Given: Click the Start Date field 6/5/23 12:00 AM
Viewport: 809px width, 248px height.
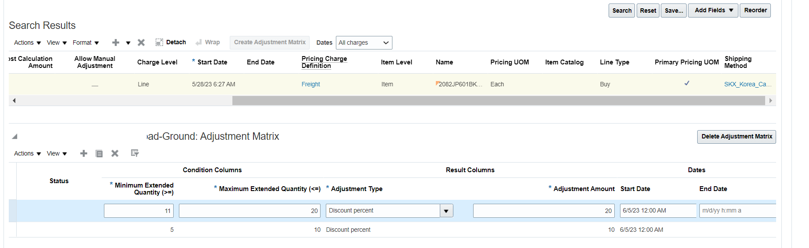Looking at the screenshot, I should coord(658,211).
